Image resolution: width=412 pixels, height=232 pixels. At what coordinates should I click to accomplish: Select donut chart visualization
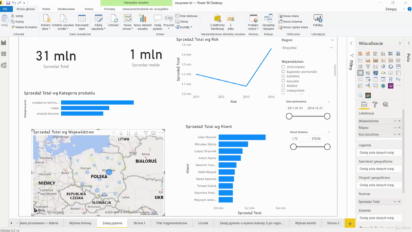coord(391,66)
